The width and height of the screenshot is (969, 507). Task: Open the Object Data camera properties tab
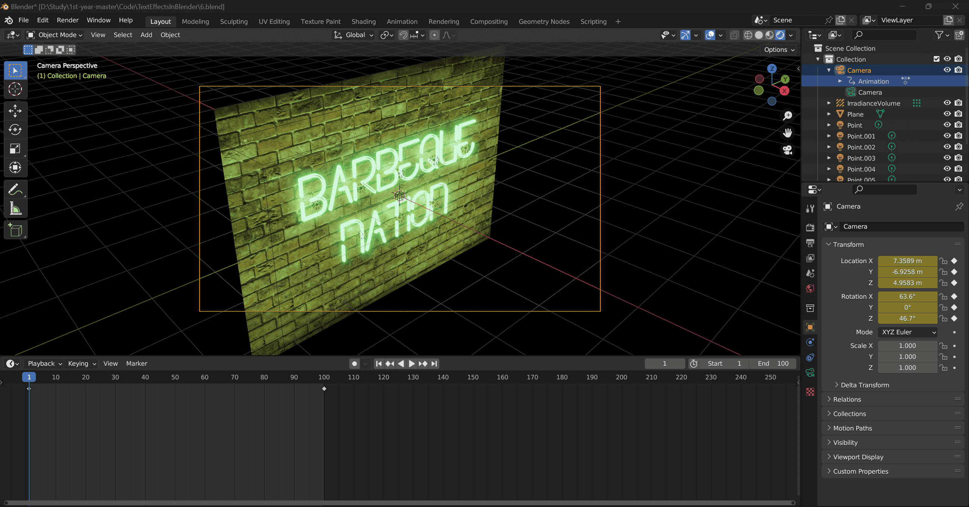tap(810, 373)
